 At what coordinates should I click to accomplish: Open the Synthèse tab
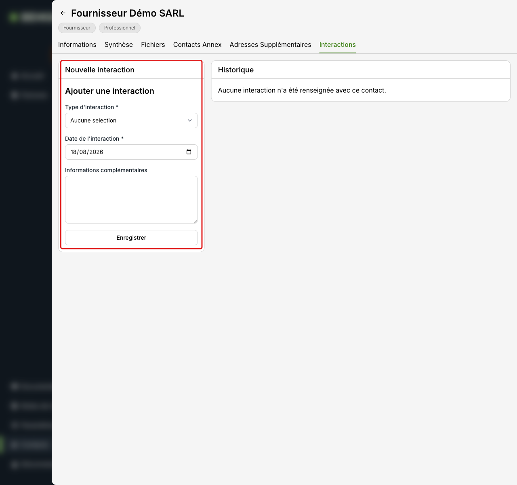[119, 45]
